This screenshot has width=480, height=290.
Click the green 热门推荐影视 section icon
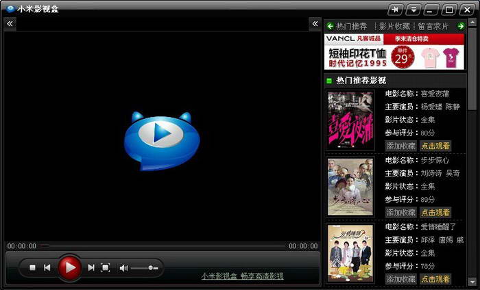click(x=329, y=81)
